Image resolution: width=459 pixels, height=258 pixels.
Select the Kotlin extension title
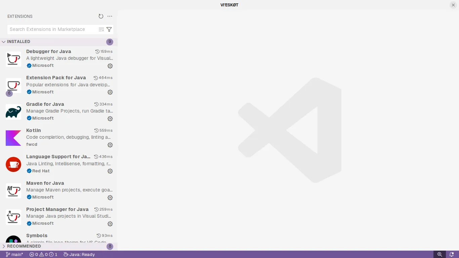click(x=34, y=130)
